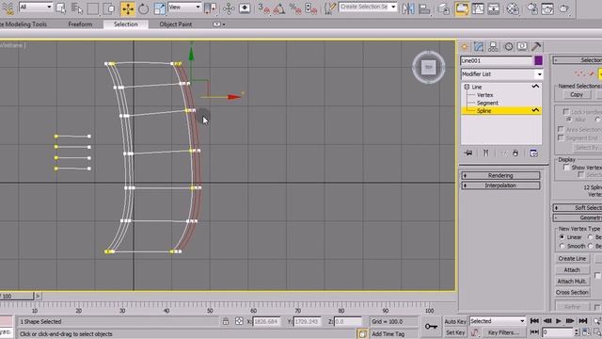Switch to the Modify command panel

[479, 47]
